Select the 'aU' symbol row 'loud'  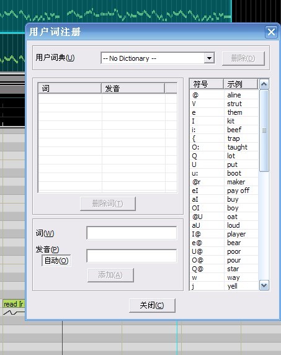pyautogui.click(x=224, y=225)
